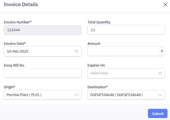Expand the Origin chevron arrow

[x=76, y=95]
